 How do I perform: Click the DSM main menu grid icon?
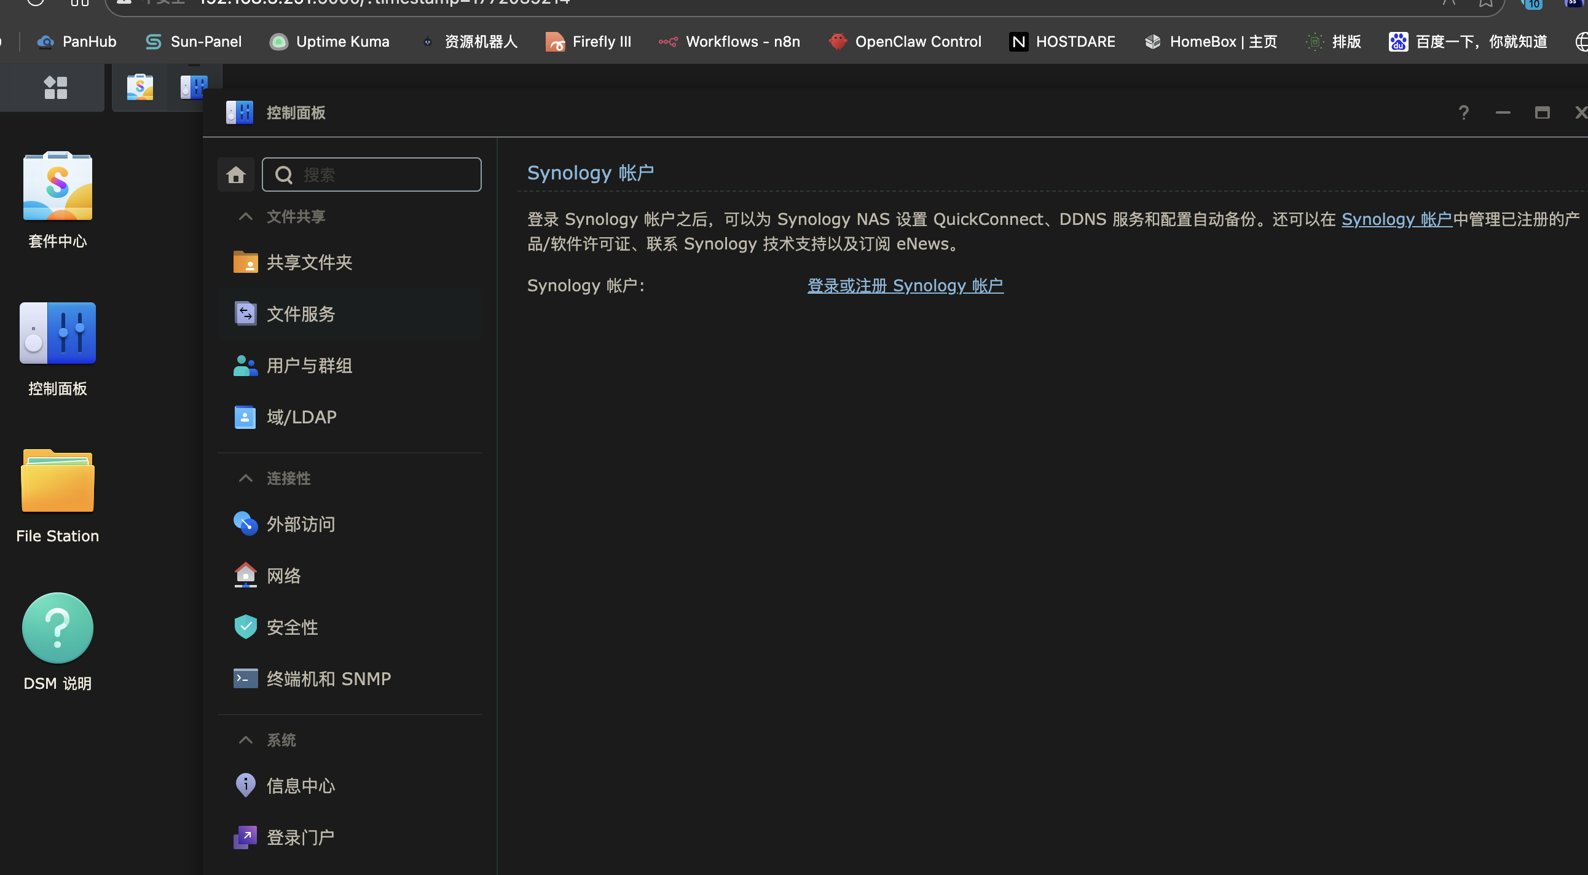click(55, 87)
